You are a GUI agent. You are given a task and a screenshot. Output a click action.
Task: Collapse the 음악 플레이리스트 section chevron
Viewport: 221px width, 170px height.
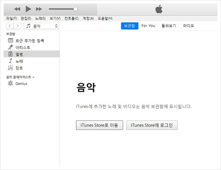(x=34, y=77)
